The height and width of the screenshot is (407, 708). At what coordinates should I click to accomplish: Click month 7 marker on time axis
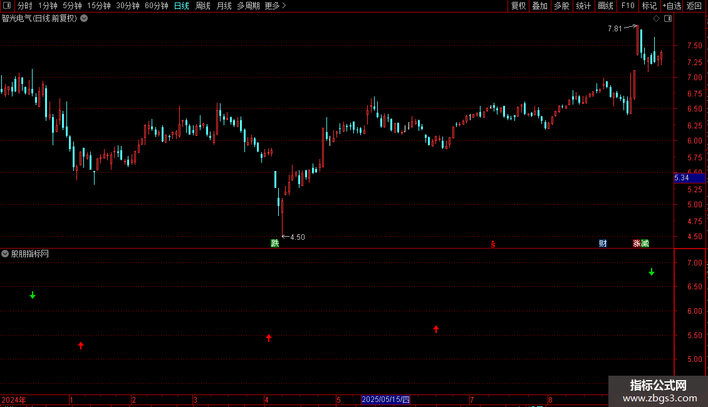point(471,399)
